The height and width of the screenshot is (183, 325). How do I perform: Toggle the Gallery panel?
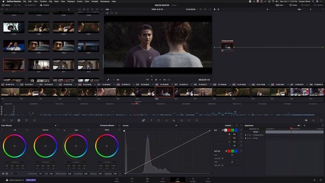point(6,5)
